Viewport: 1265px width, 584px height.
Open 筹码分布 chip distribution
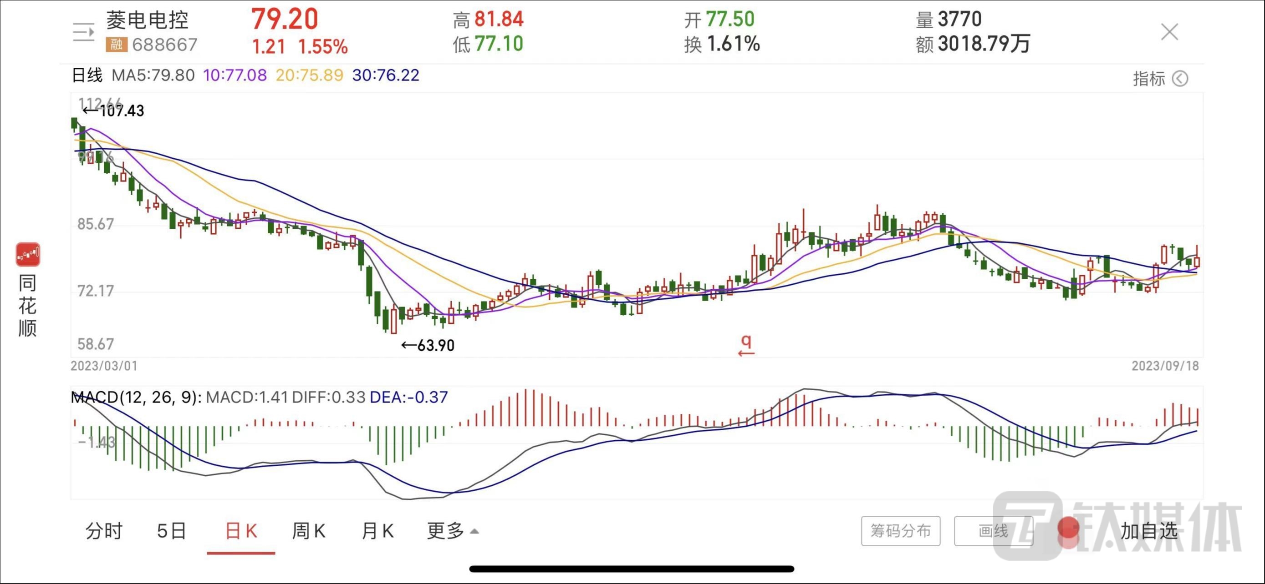click(x=900, y=530)
